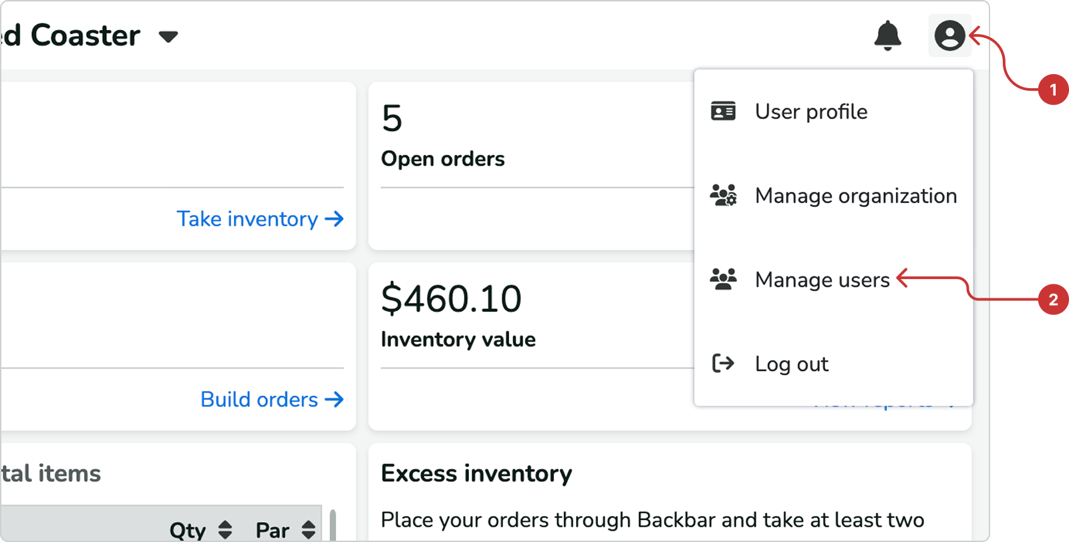Follow the Build orders link
This screenshot has width=1069, height=542.
coord(272,399)
